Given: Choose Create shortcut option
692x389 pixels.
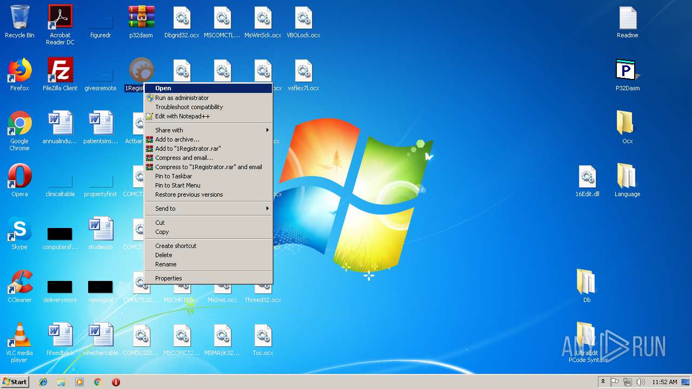Looking at the screenshot, I should [209, 246].
